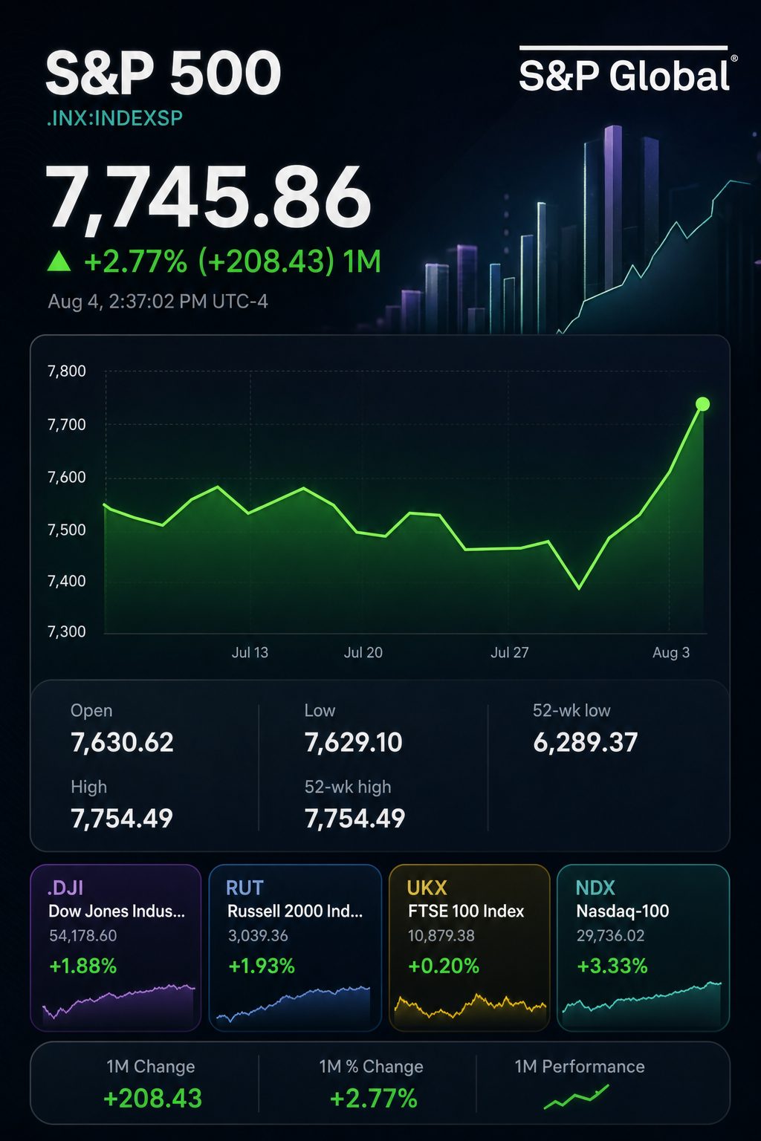This screenshot has width=761, height=1141.
Task: Click the Nasdaq-100 +3.33% change
Action: tap(612, 966)
